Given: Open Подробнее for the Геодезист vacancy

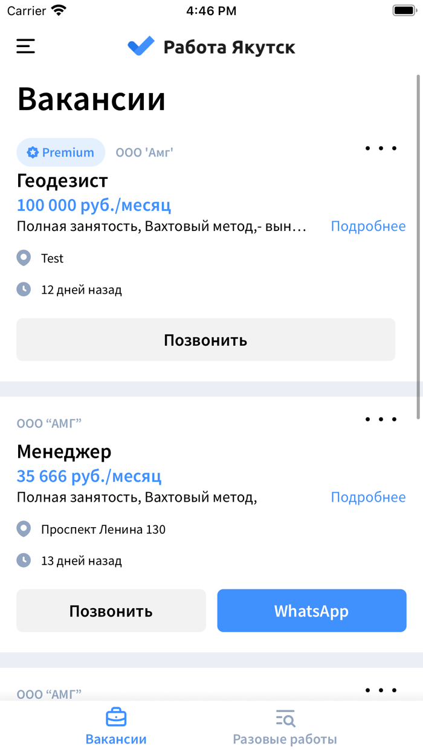Looking at the screenshot, I should [x=368, y=225].
